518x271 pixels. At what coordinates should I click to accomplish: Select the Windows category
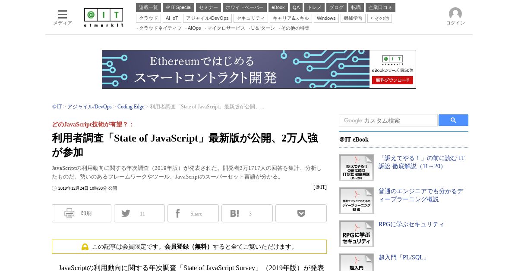coord(326,18)
